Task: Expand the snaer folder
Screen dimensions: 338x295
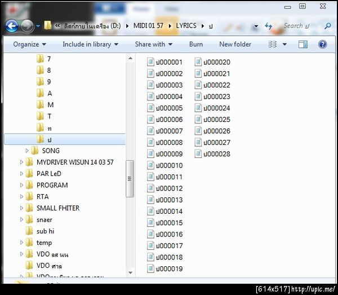Action: pos(21,219)
